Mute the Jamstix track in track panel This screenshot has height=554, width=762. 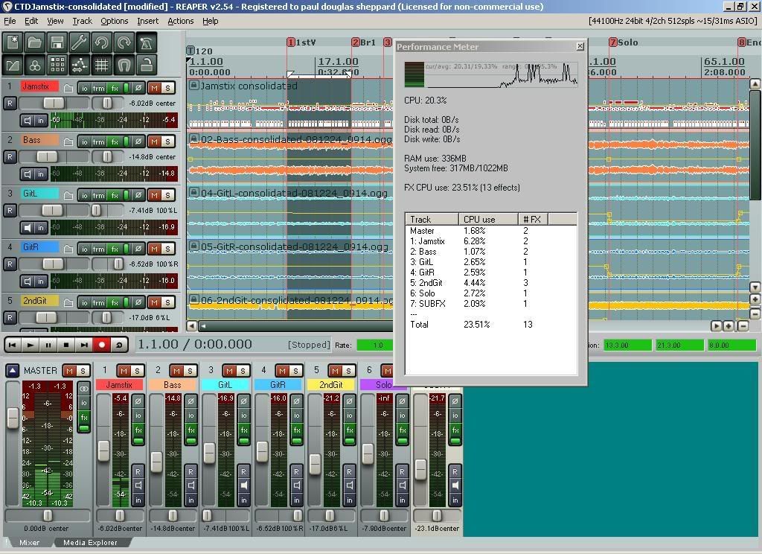pyautogui.click(x=155, y=88)
